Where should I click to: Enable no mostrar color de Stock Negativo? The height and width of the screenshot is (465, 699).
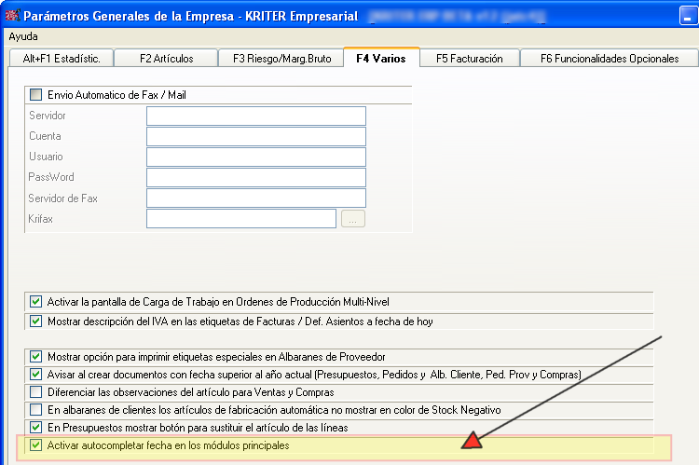[x=36, y=410]
